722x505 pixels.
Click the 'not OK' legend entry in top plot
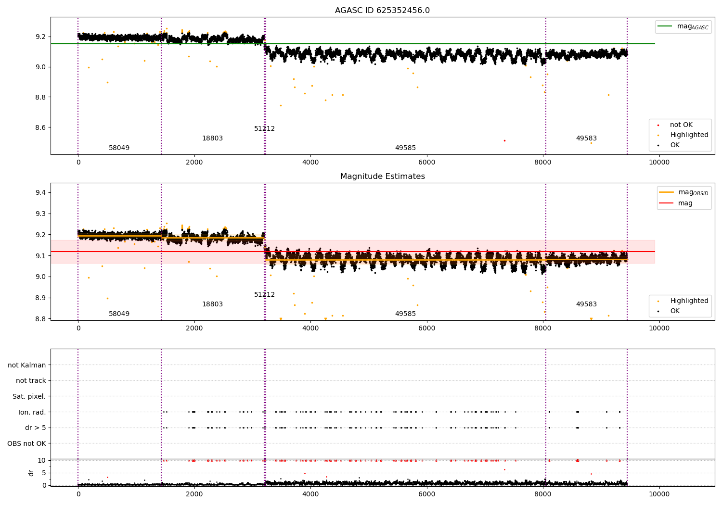(x=681, y=125)
